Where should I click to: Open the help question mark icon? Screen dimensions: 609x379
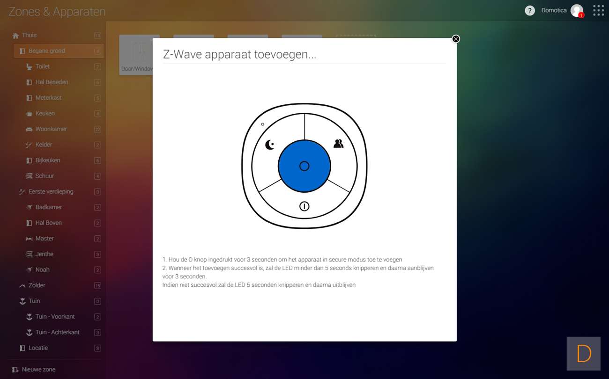click(529, 11)
